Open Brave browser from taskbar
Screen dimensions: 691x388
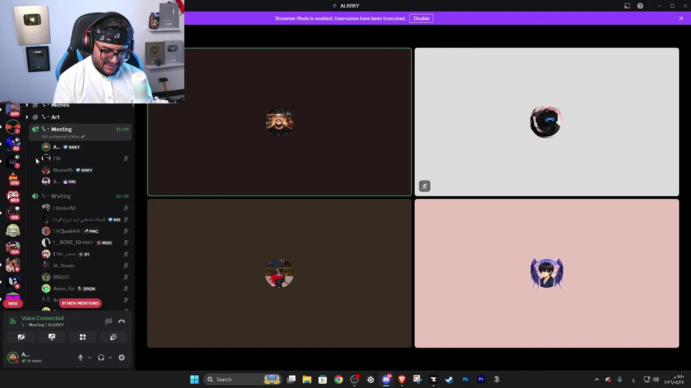402,379
